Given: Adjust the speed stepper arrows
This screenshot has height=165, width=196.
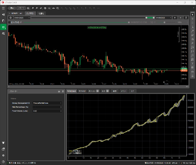Looking at the screenshot, I should (x=187, y=22).
